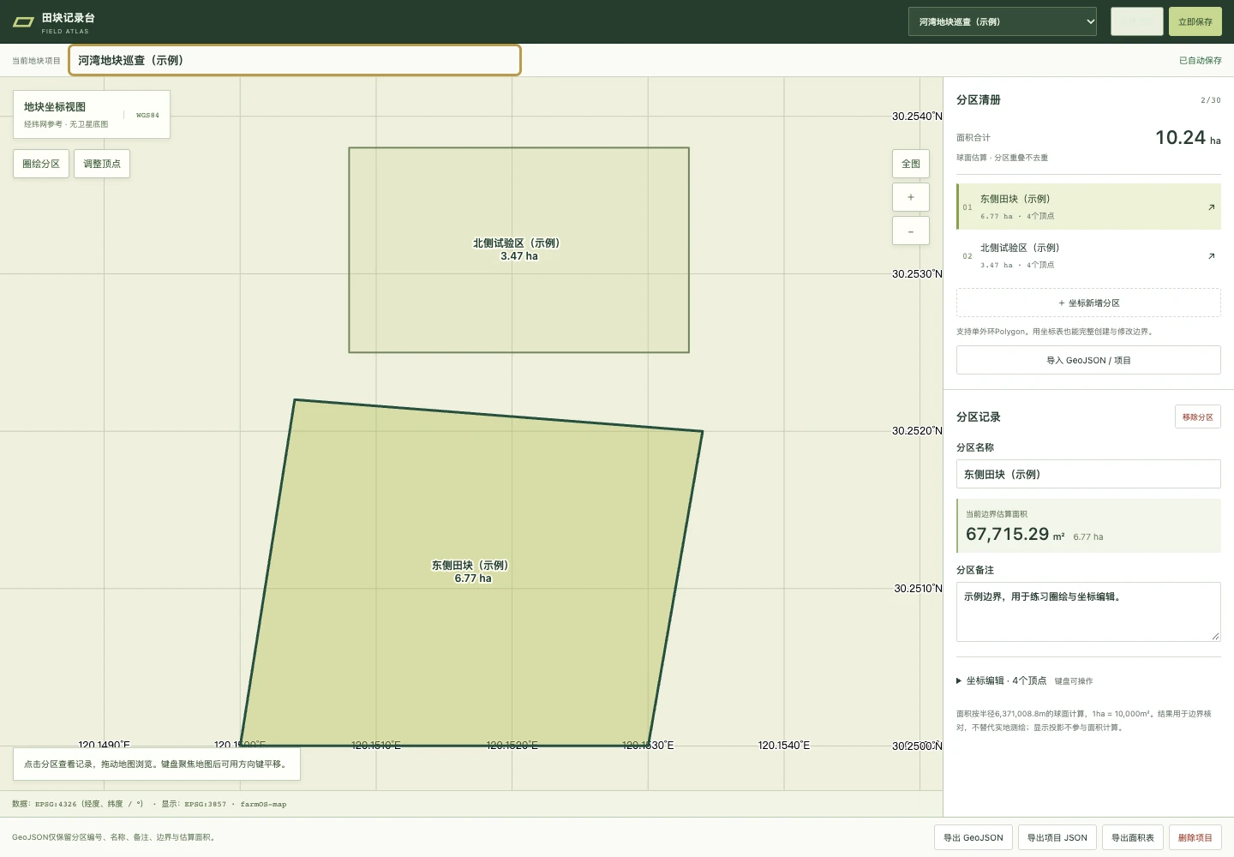Click the WGS84 label on the map card

(147, 115)
